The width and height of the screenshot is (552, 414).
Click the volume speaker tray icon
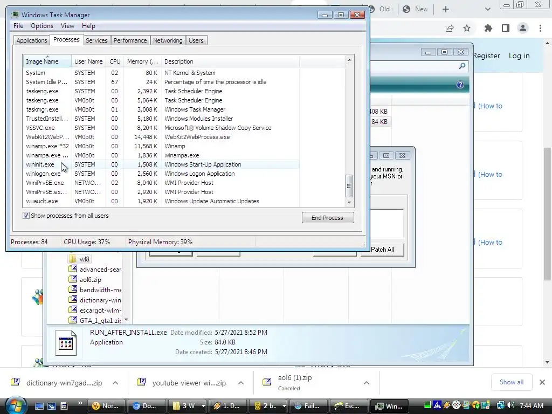pyautogui.click(x=511, y=405)
